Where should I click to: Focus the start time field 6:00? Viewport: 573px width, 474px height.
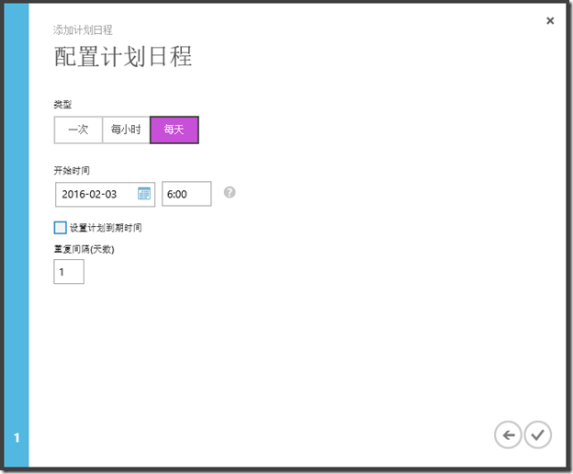pyautogui.click(x=186, y=194)
